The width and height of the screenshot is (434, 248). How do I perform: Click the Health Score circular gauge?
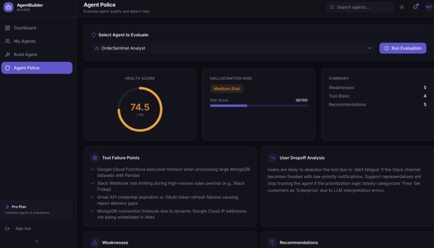pos(140,109)
